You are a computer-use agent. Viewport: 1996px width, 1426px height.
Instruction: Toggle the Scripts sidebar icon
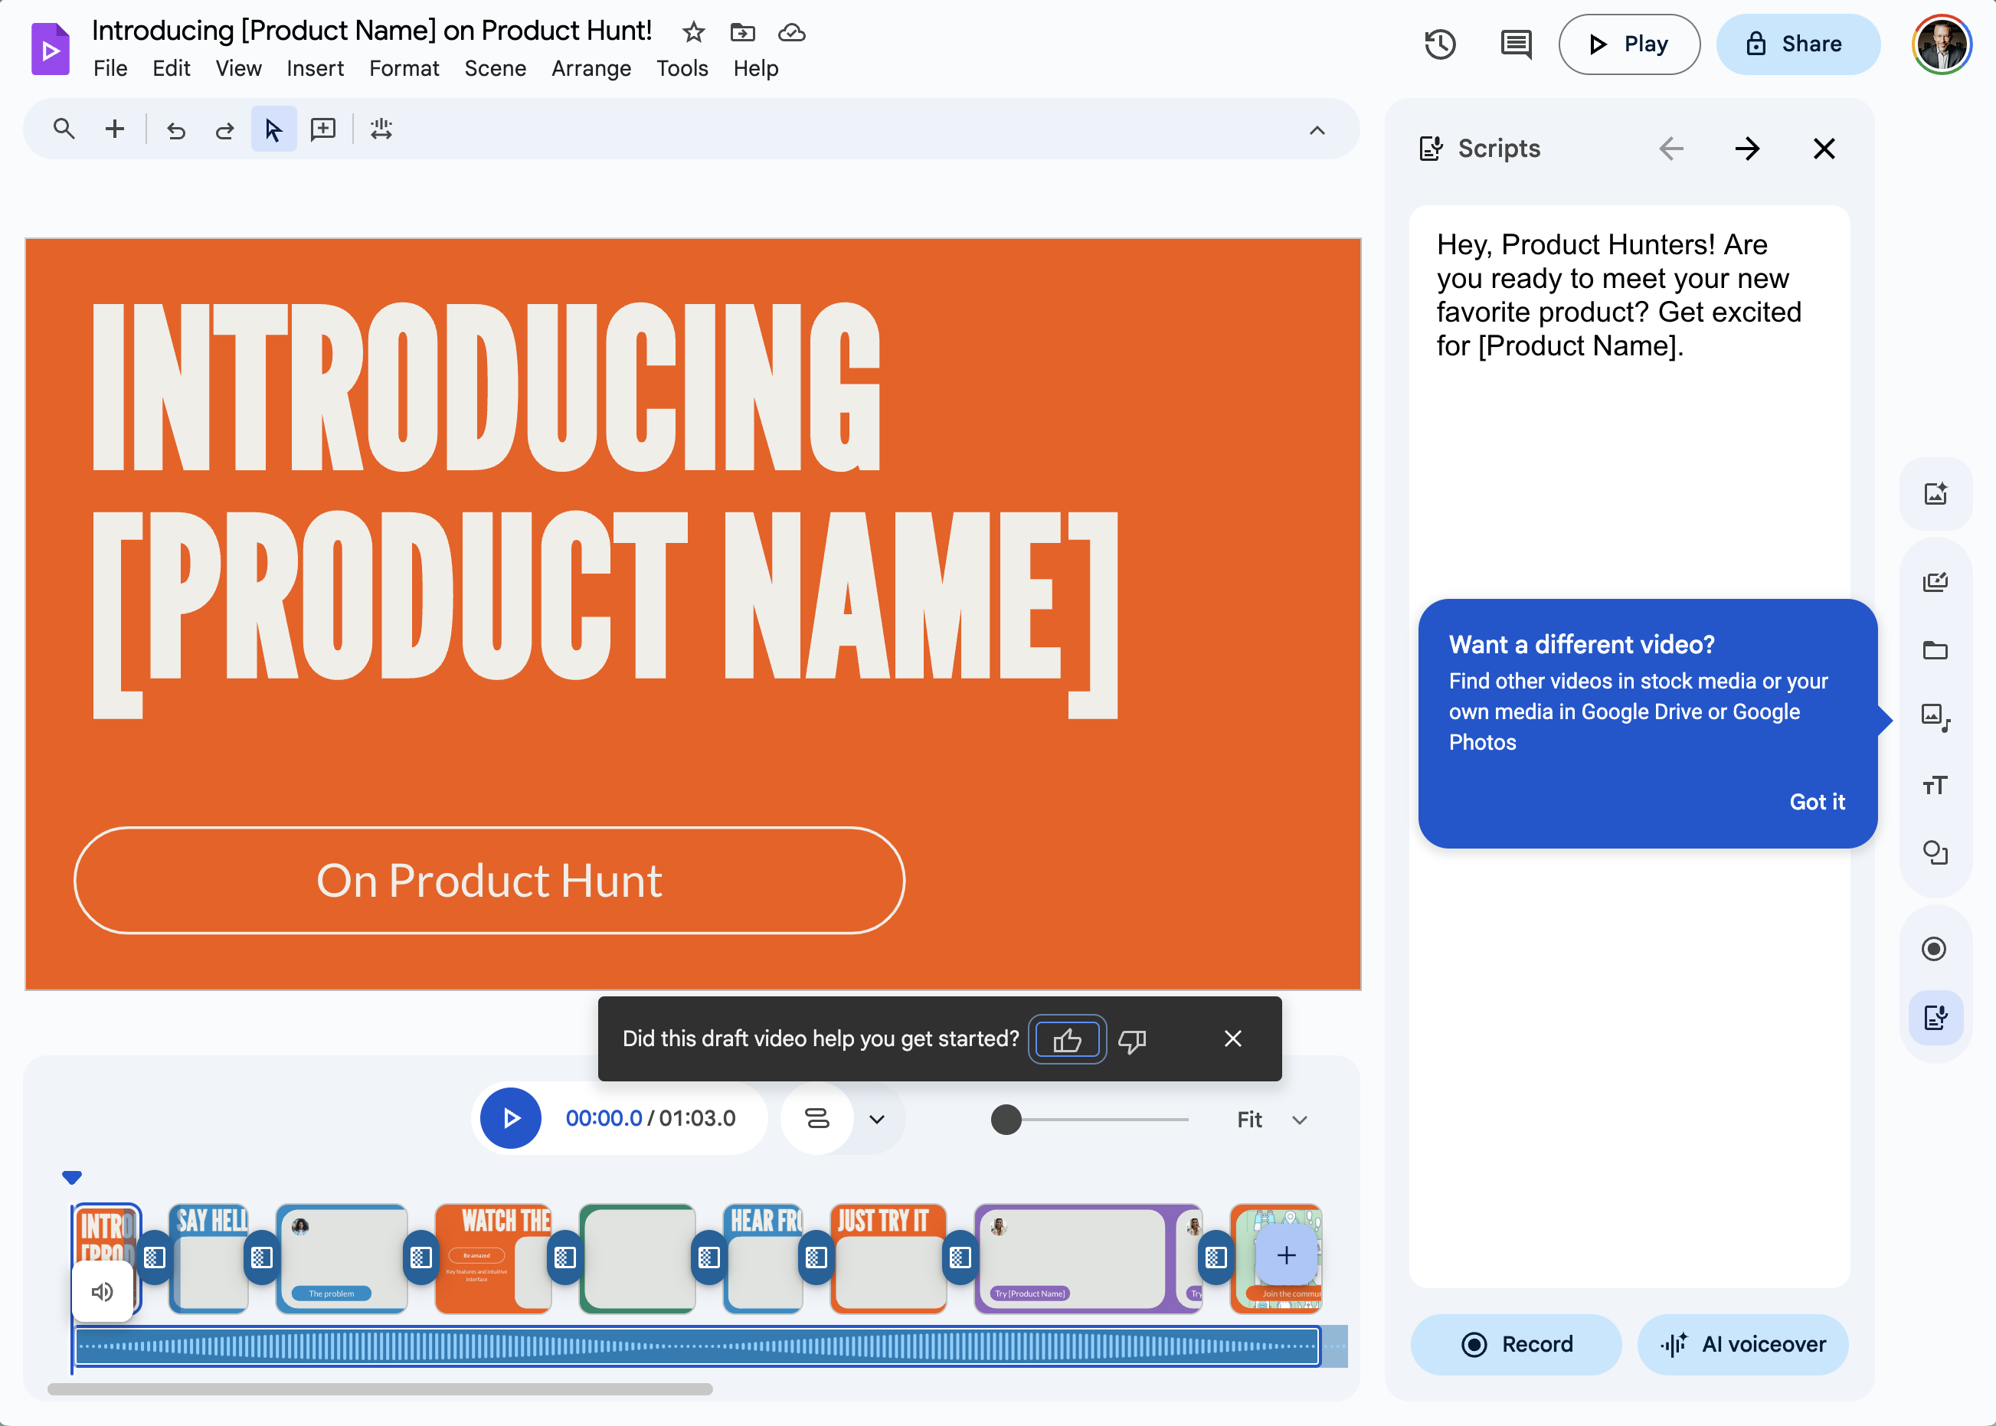pyautogui.click(x=1935, y=1018)
